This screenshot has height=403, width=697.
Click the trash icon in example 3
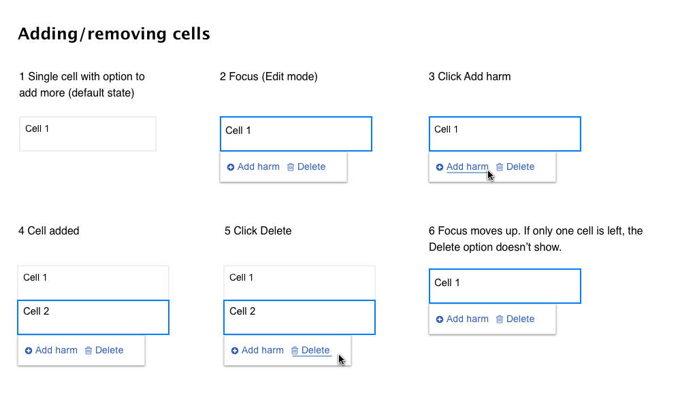pyautogui.click(x=500, y=167)
